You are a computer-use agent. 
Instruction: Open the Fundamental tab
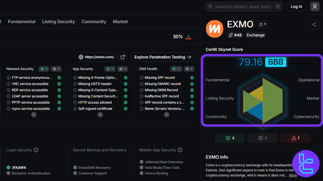(22, 22)
